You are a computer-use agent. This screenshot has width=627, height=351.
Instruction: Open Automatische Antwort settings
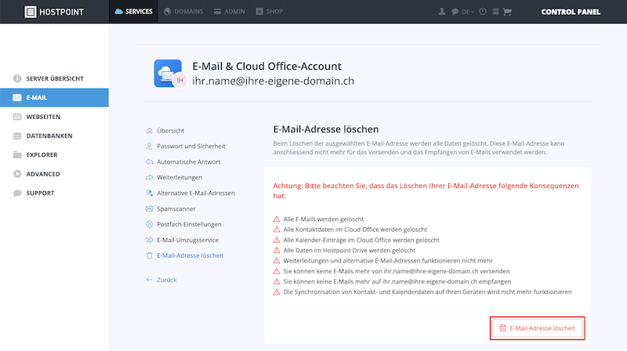(188, 162)
